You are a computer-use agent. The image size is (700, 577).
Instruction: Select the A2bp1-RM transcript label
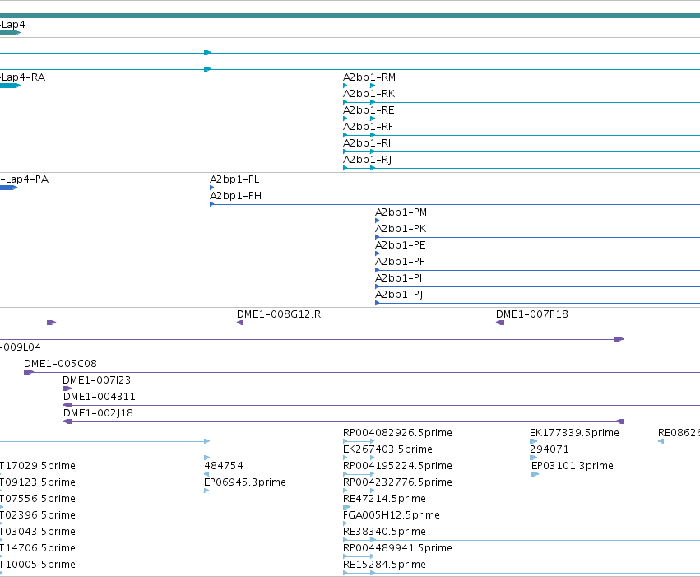coord(369,77)
